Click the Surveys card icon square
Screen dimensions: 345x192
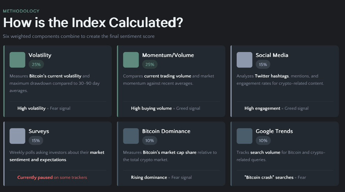click(x=17, y=136)
